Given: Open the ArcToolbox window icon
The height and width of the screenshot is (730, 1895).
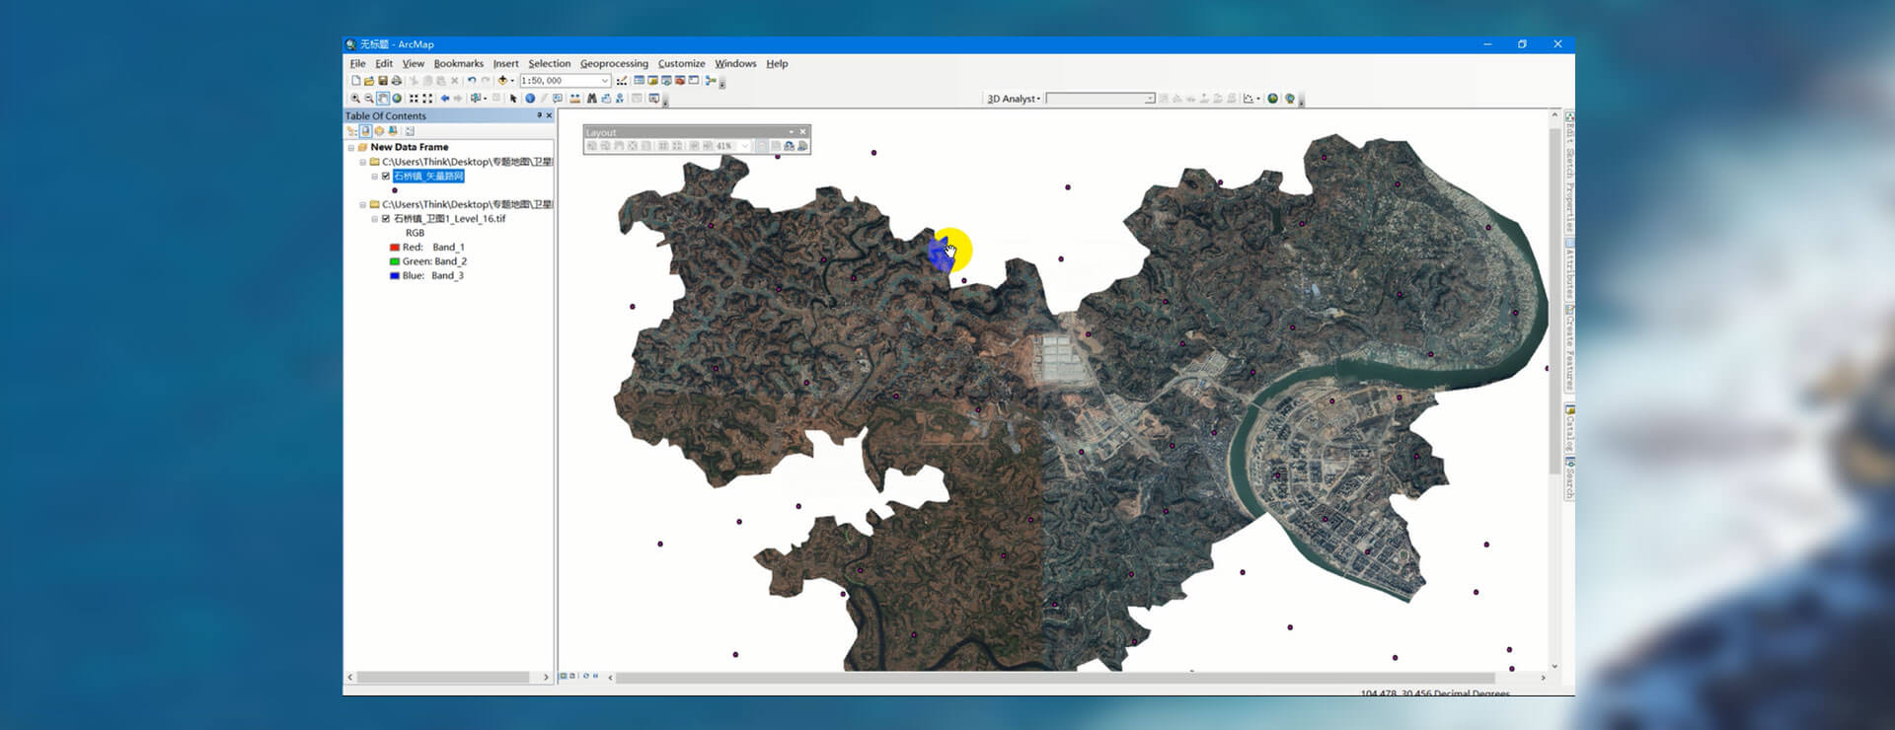Looking at the screenshot, I should coord(680,81).
